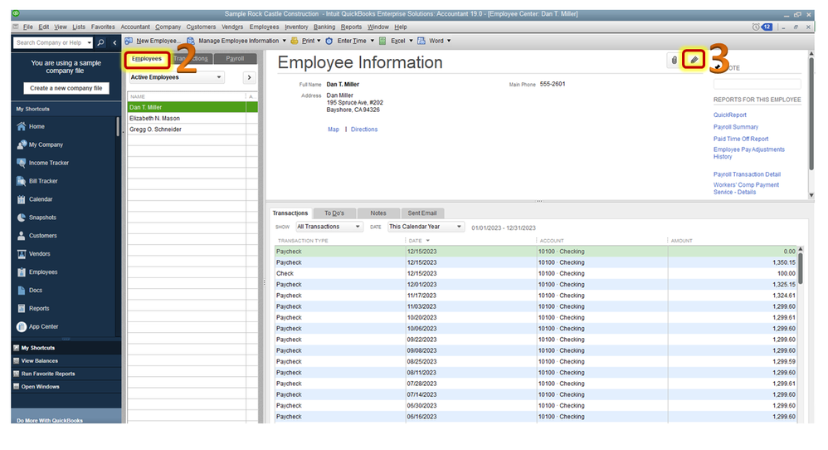This screenshot has width=828, height=450.
Task: Switch to the Payroll tab
Action: [235, 59]
